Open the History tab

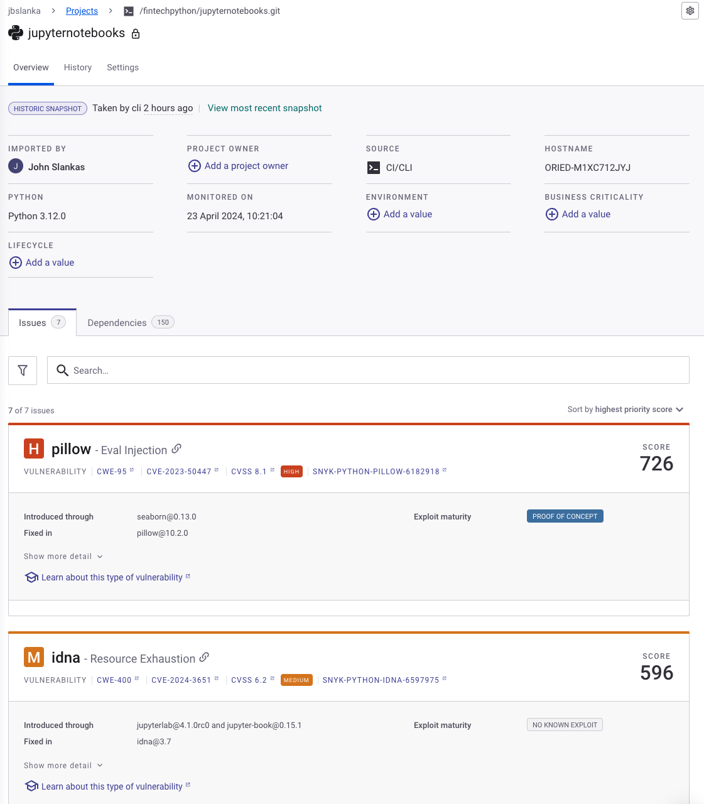pyautogui.click(x=77, y=67)
